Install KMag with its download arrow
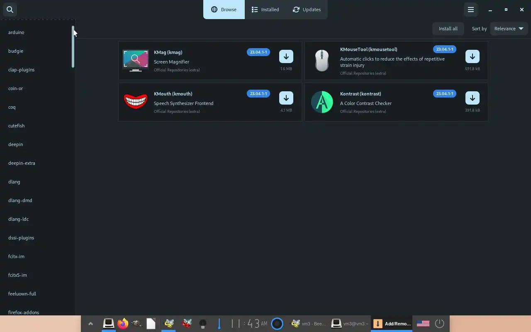 pyautogui.click(x=286, y=56)
